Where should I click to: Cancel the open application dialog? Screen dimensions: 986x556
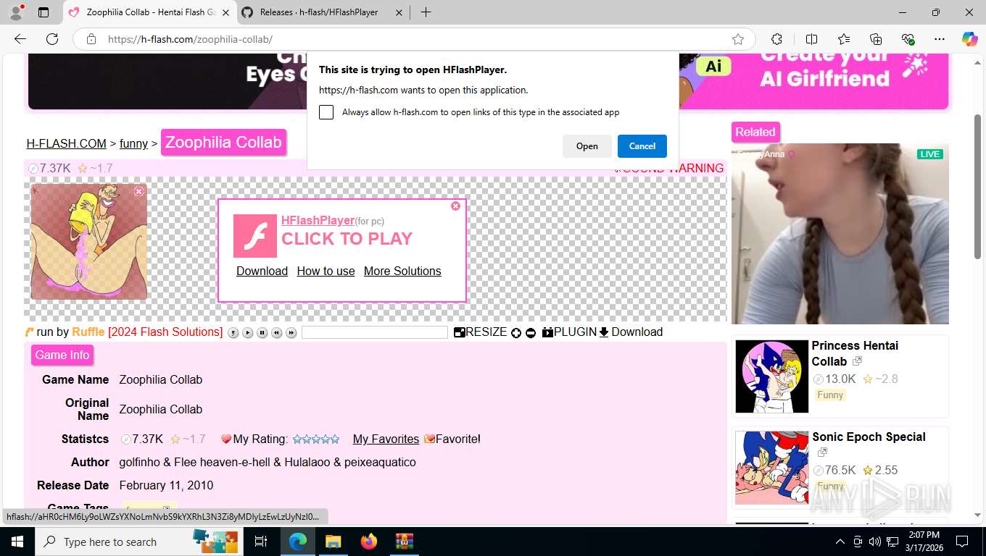tap(642, 146)
